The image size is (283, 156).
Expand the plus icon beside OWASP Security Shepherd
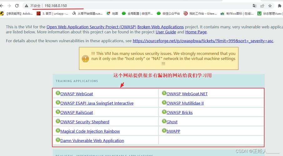click(x=58, y=121)
